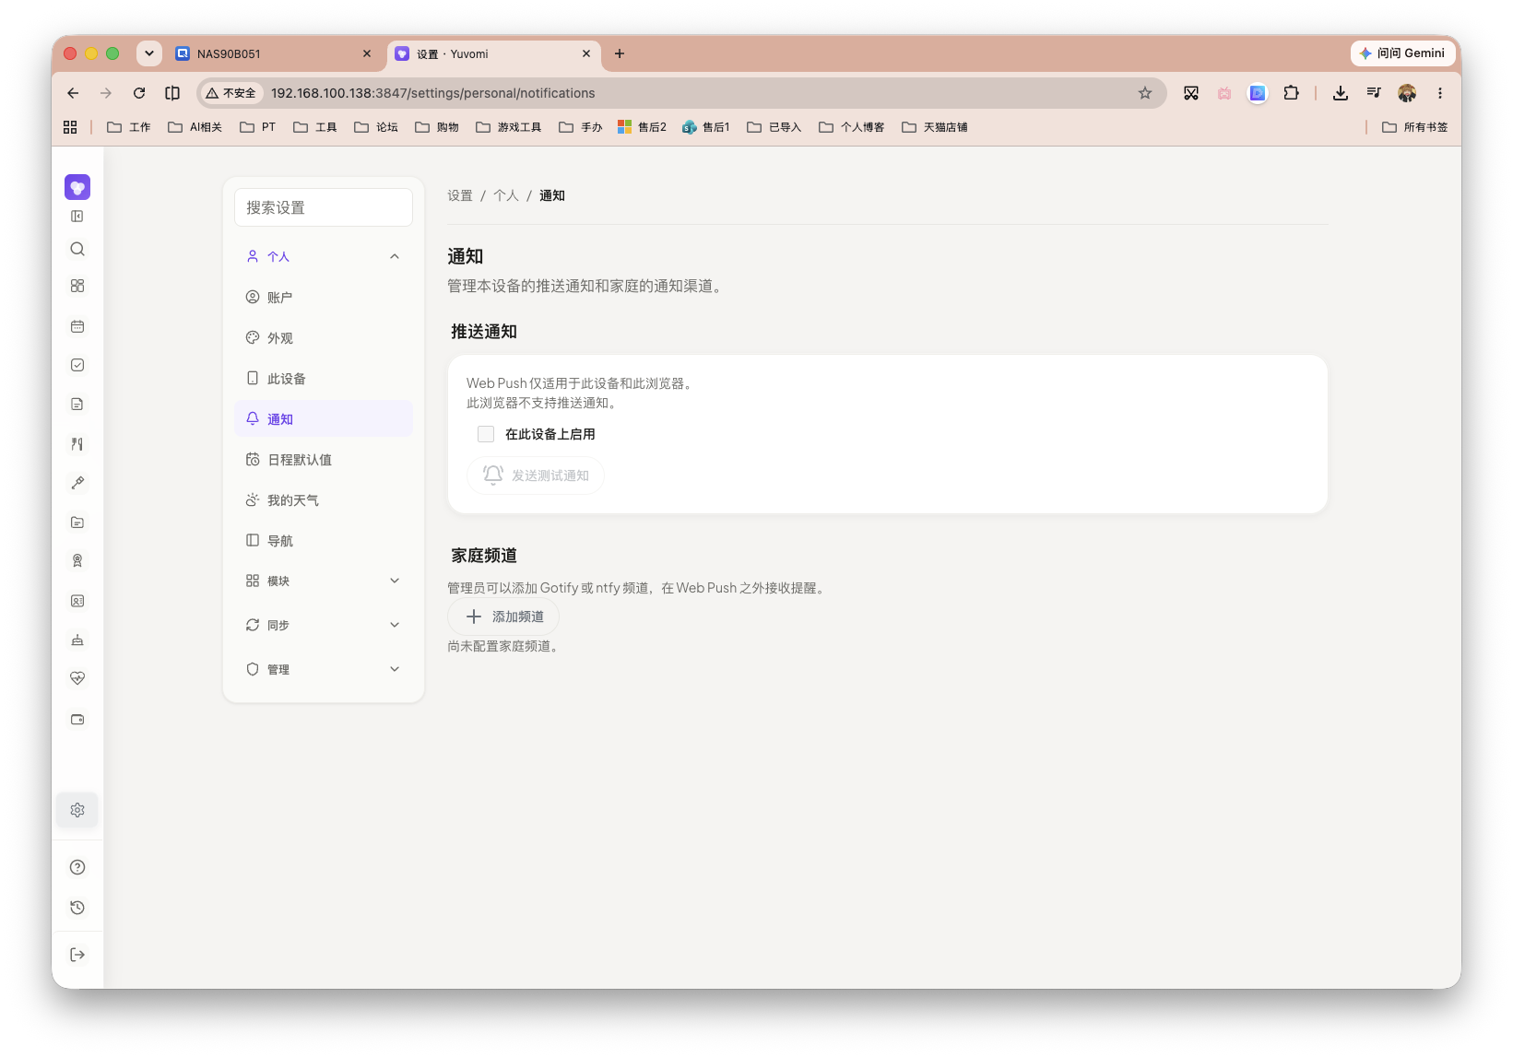
Task: Open settings gear icon in sidebar
Action: 77,810
